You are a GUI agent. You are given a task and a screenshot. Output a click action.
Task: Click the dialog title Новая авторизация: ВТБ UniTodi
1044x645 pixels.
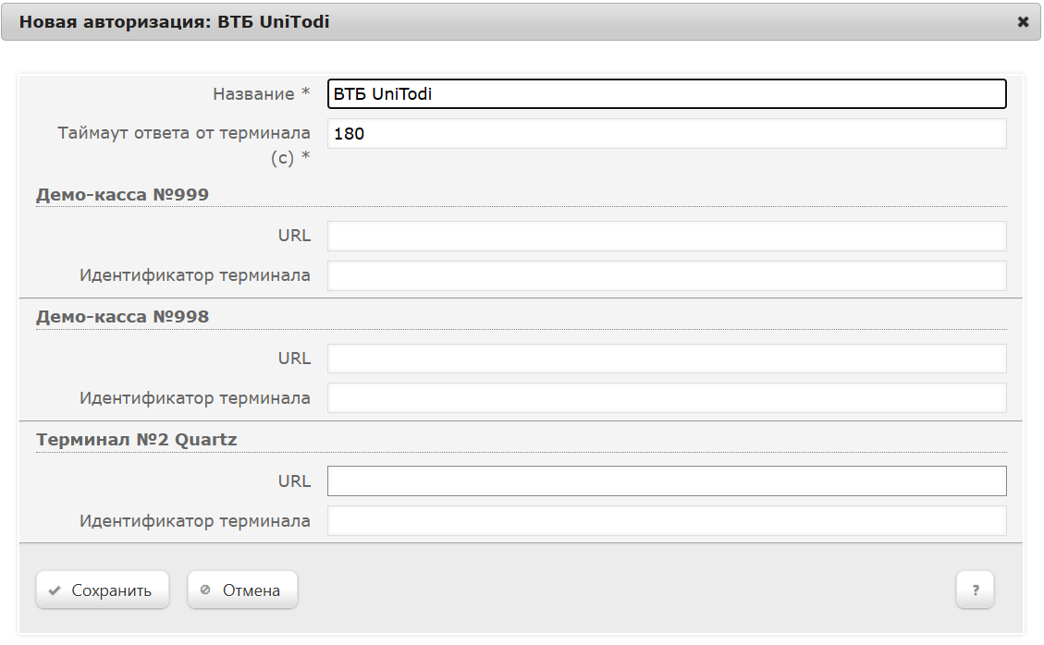click(x=174, y=22)
